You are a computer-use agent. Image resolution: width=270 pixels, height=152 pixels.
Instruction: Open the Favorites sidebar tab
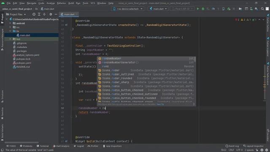[x=2, y=114]
